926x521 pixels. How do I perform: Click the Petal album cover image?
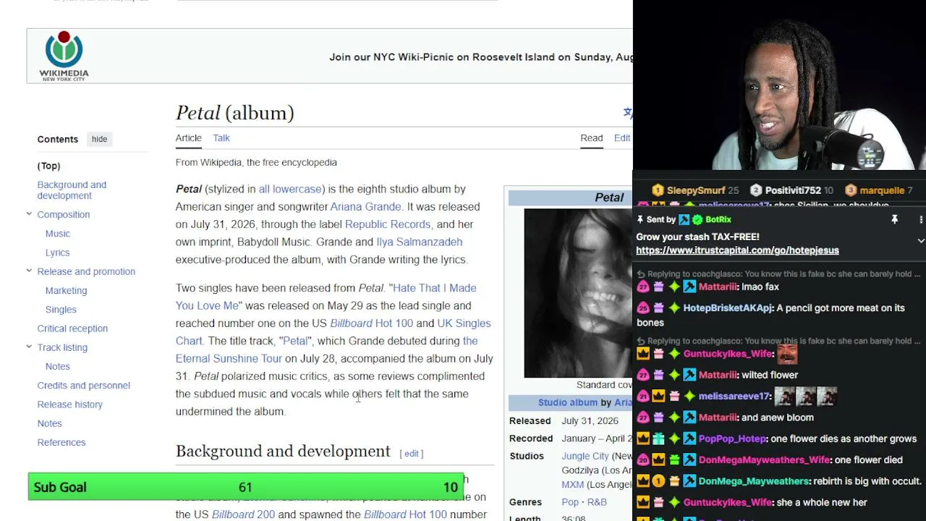coord(578,293)
